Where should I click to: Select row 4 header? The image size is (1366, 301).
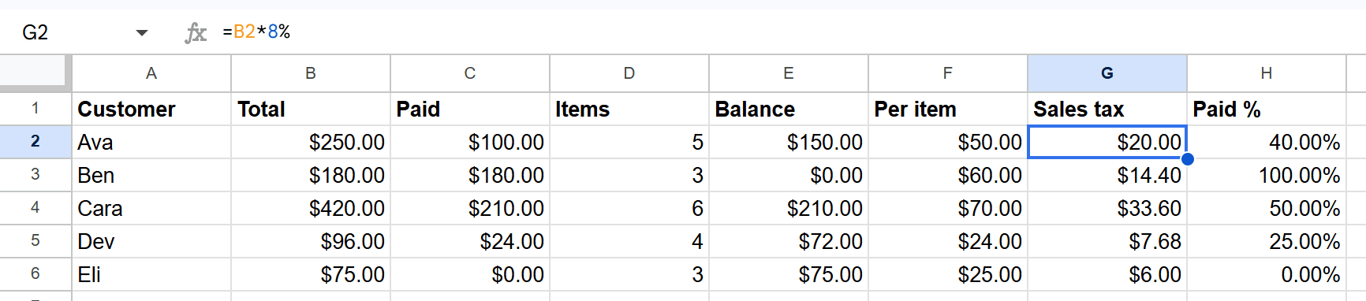[35, 208]
